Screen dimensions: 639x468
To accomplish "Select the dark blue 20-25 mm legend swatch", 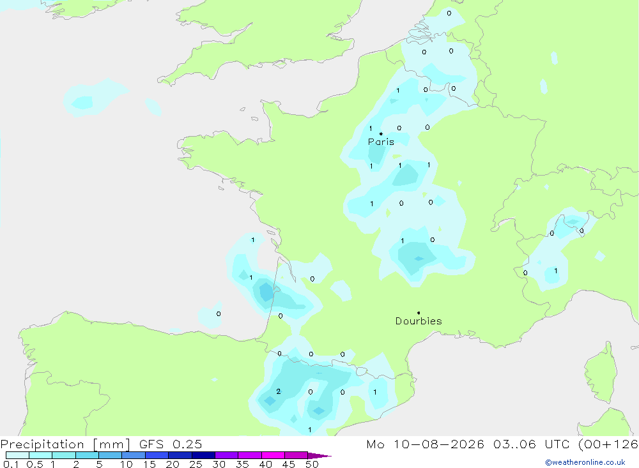I will 180,455.
